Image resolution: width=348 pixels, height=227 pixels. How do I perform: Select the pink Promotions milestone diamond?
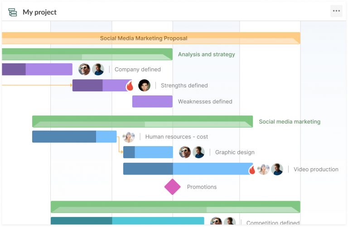point(172,187)
